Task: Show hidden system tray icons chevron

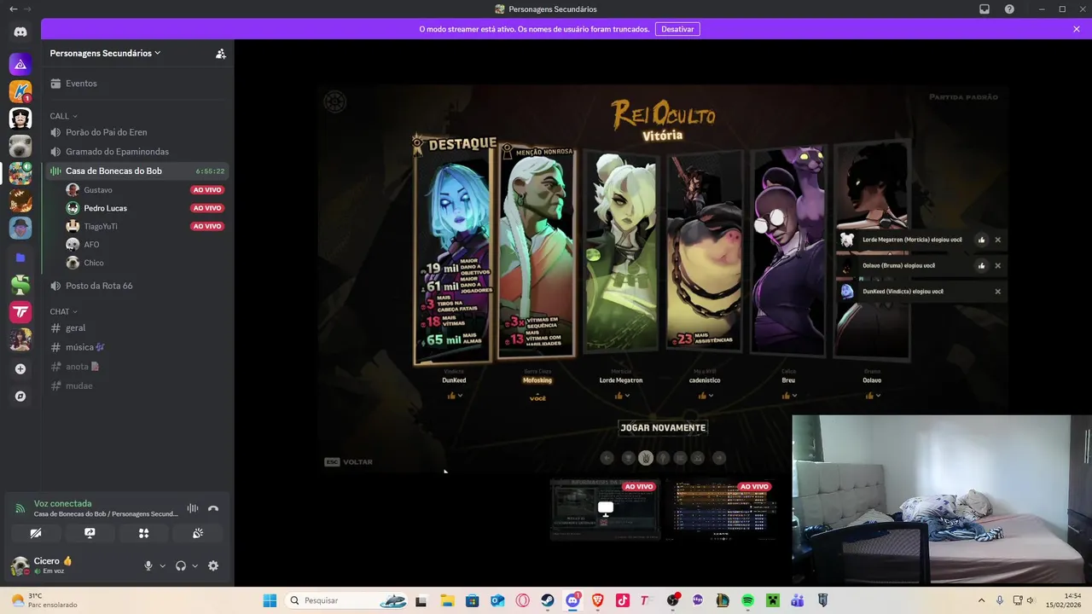Action: [981, 600]
